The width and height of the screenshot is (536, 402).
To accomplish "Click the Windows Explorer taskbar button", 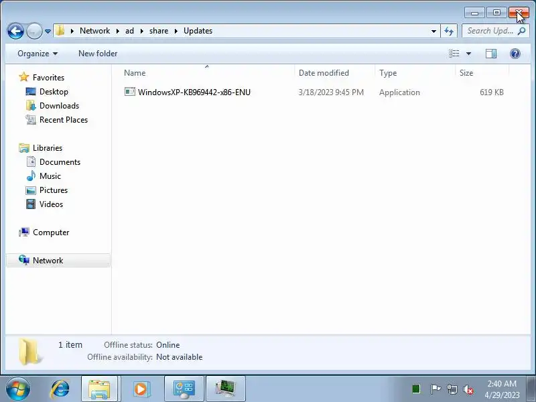I will (99, 389).
